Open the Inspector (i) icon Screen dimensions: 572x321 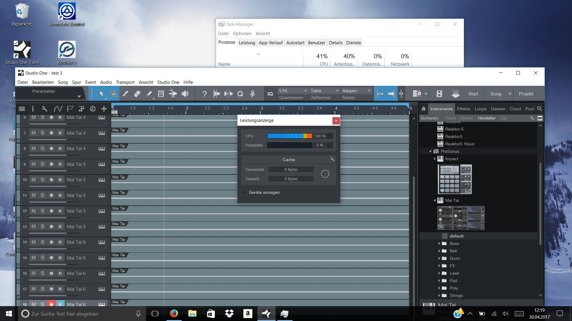point(33,109)
